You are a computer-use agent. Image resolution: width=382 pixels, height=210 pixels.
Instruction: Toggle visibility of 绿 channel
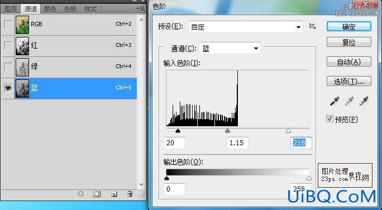coord(8,67)
